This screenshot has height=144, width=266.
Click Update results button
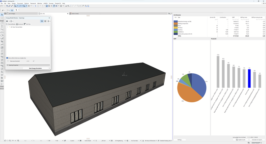pyautogui.click(x=241, y=140)
